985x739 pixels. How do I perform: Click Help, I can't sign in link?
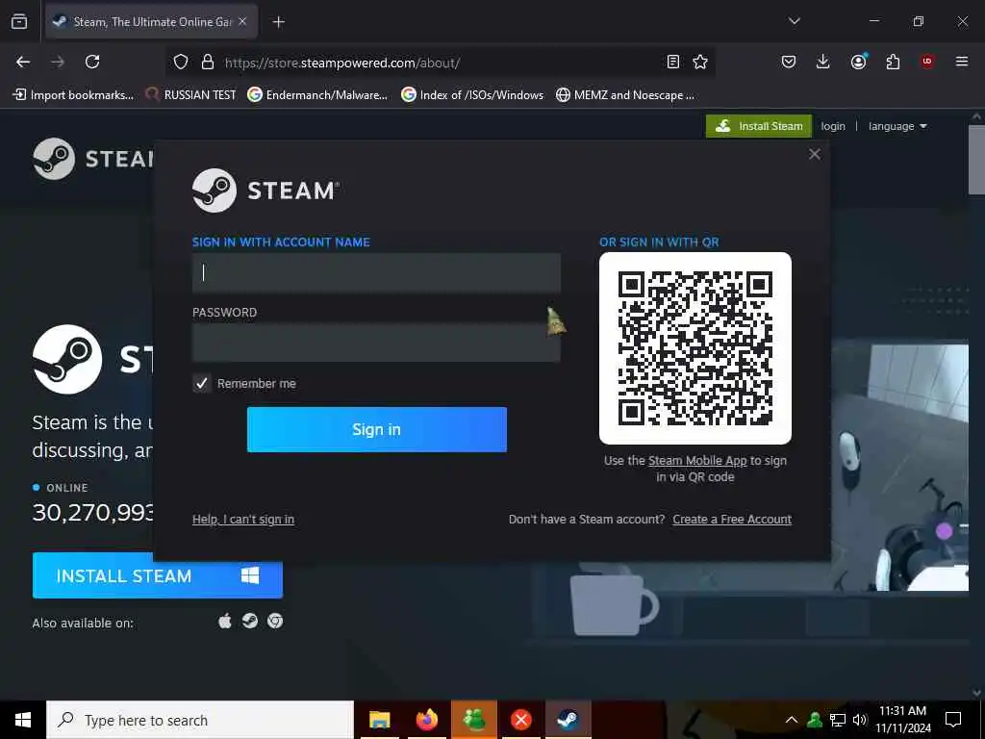coord(243,519)
